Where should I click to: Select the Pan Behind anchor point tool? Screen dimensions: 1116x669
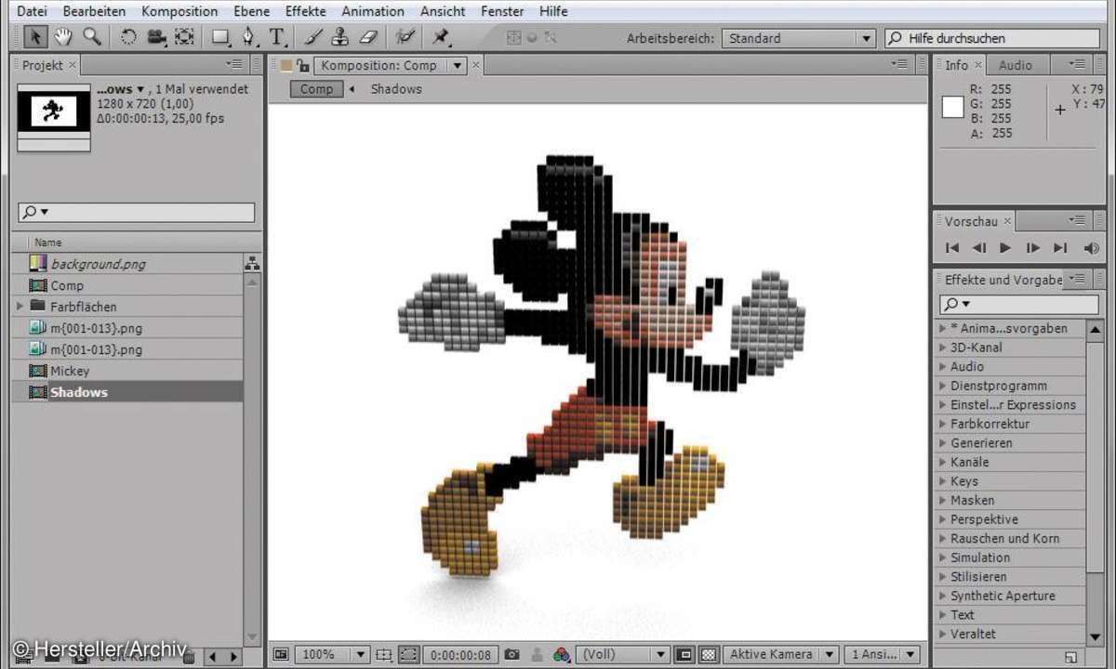184,37
